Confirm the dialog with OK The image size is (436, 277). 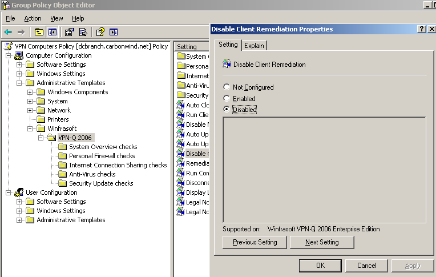[x=320, y=266]
